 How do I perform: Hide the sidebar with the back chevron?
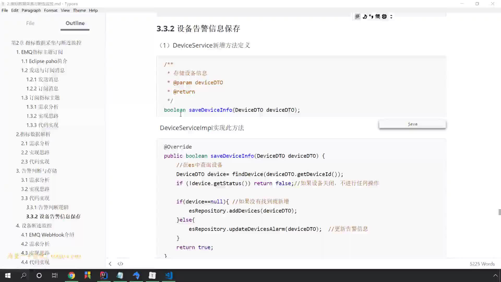point(110,264)
